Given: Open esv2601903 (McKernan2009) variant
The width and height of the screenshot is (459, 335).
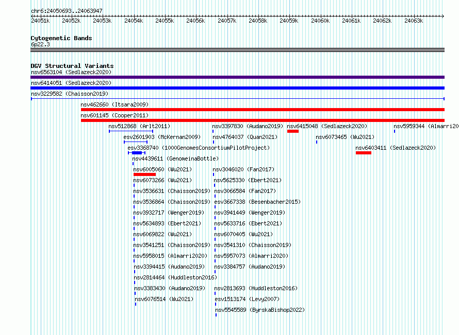Looking at the screenshot, I should click(162, 137).
